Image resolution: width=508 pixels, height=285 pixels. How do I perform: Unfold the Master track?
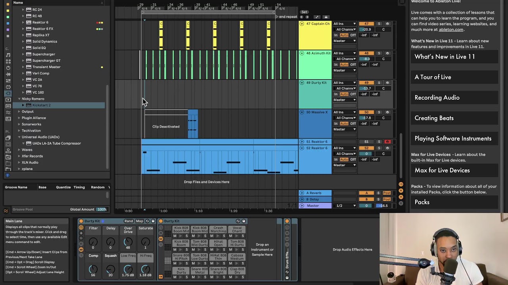(x=302, y=206)
